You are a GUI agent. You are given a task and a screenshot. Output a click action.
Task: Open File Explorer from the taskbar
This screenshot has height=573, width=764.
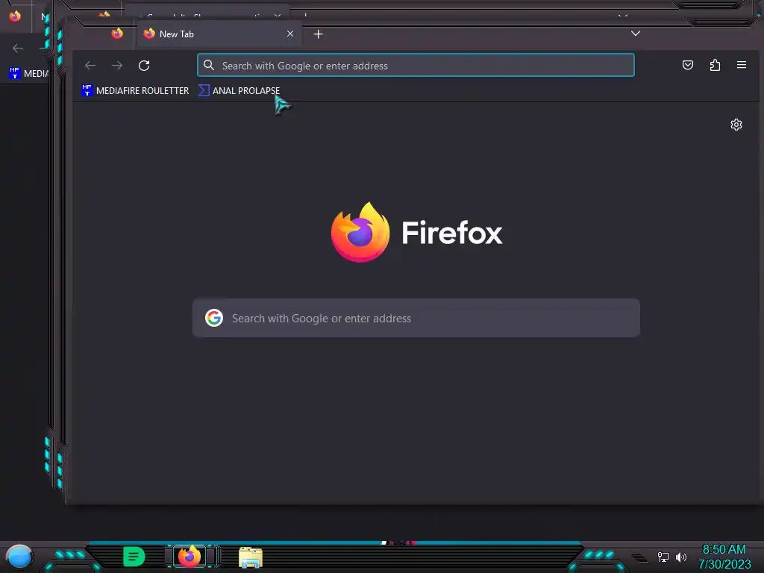tap(251, 557)
